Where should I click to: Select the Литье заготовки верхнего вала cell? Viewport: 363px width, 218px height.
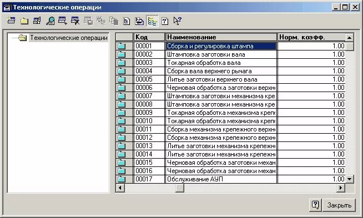221,79
